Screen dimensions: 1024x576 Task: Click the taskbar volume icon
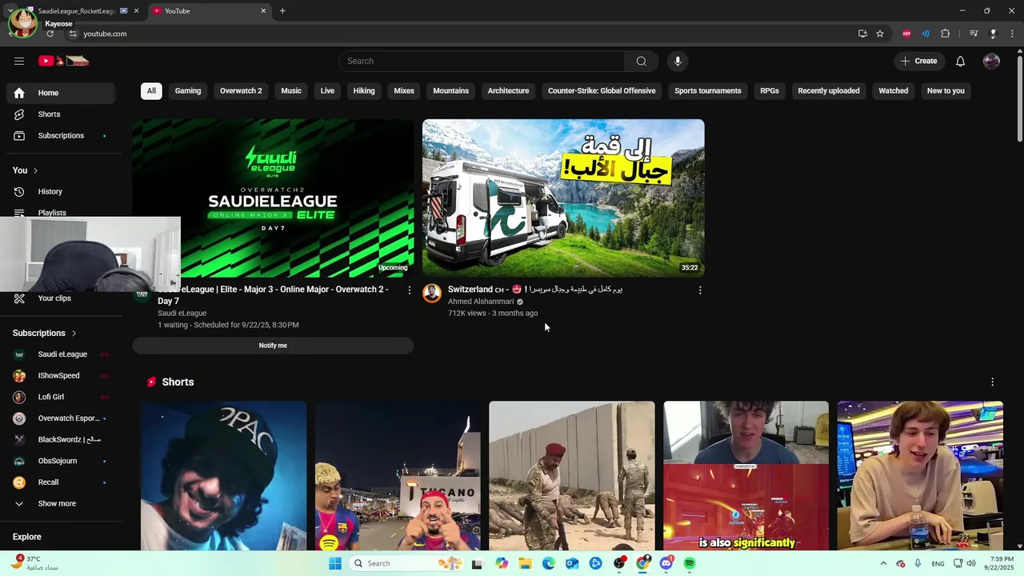pyautogui.click(x=971, y=563)
